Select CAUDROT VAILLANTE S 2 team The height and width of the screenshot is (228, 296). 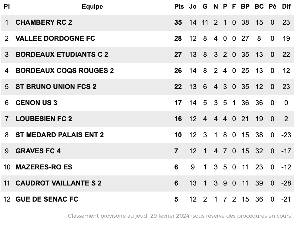click(59, 183)
